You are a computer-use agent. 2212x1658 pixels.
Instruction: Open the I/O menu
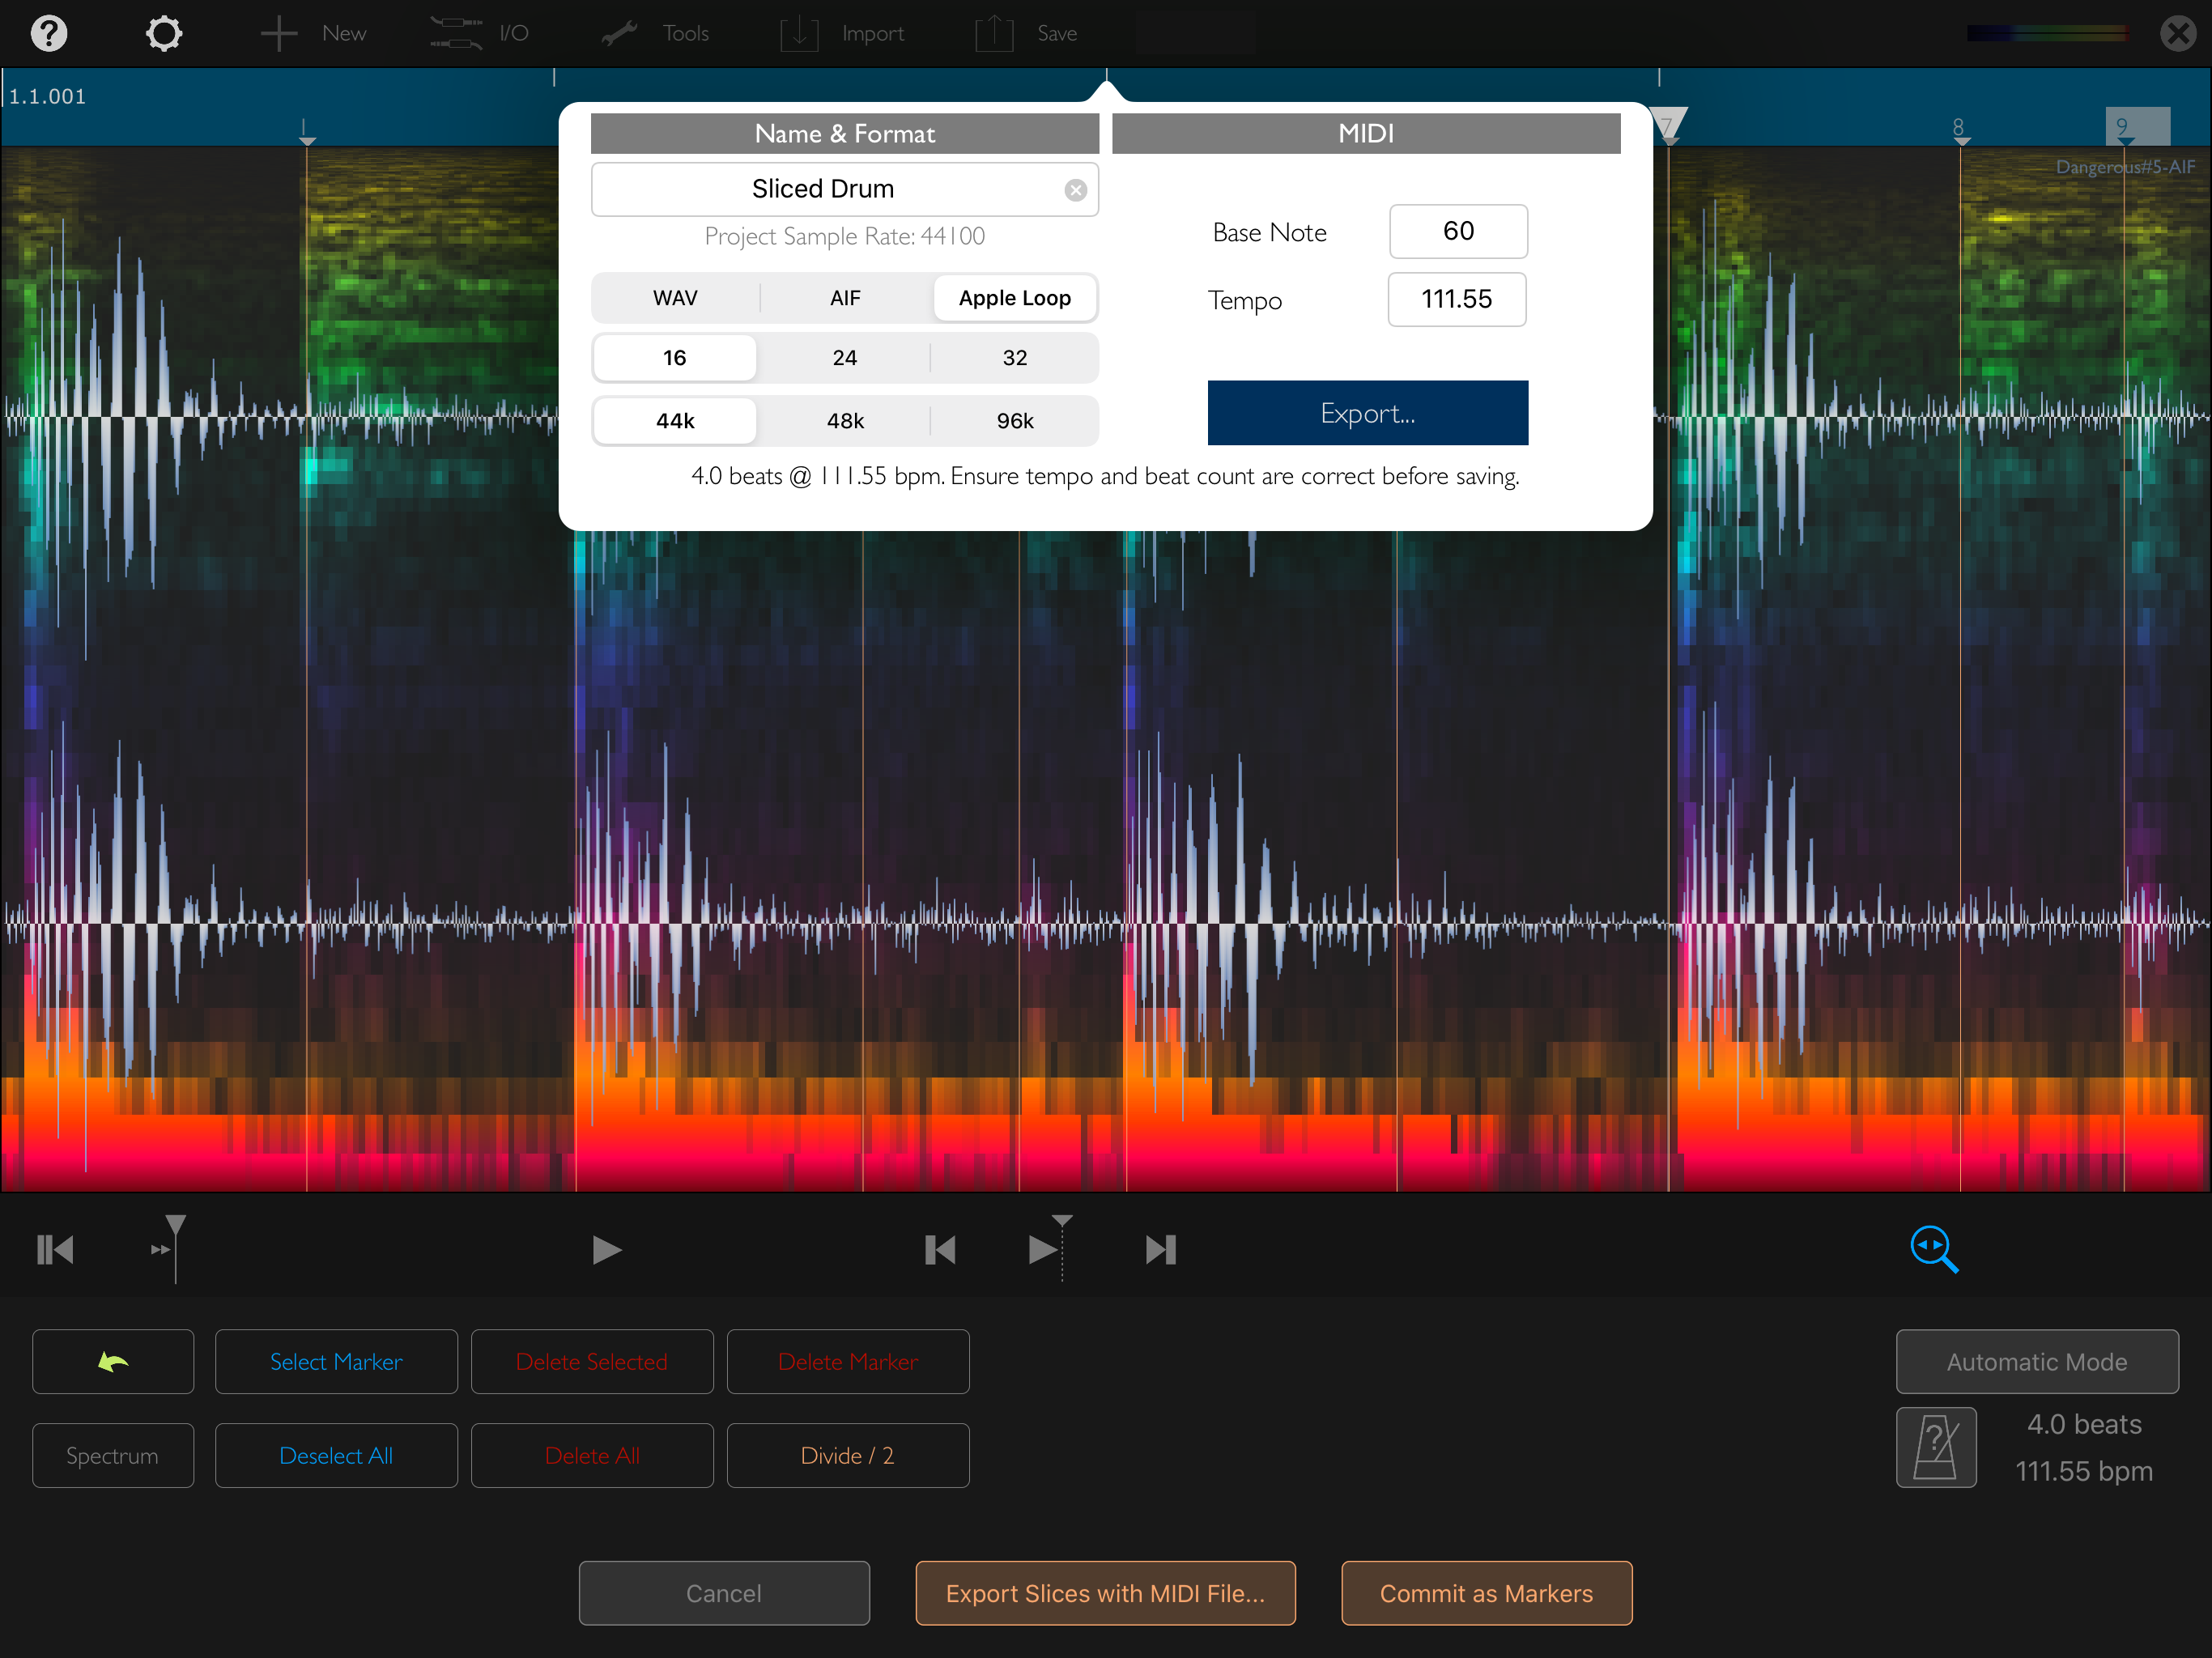[479, 33]
